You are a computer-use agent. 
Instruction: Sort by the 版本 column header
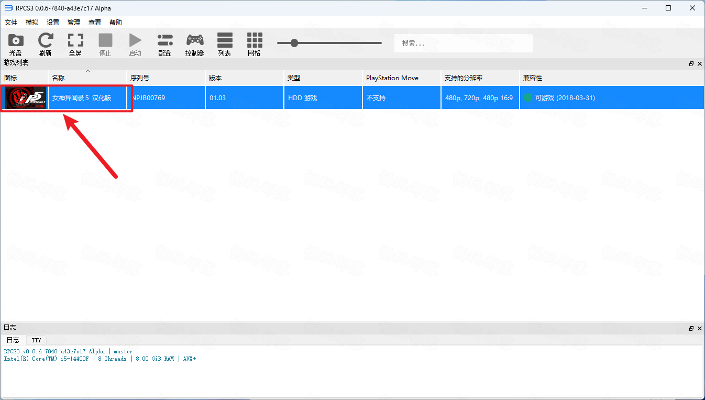pyautogui.click(x=245, y=78)
